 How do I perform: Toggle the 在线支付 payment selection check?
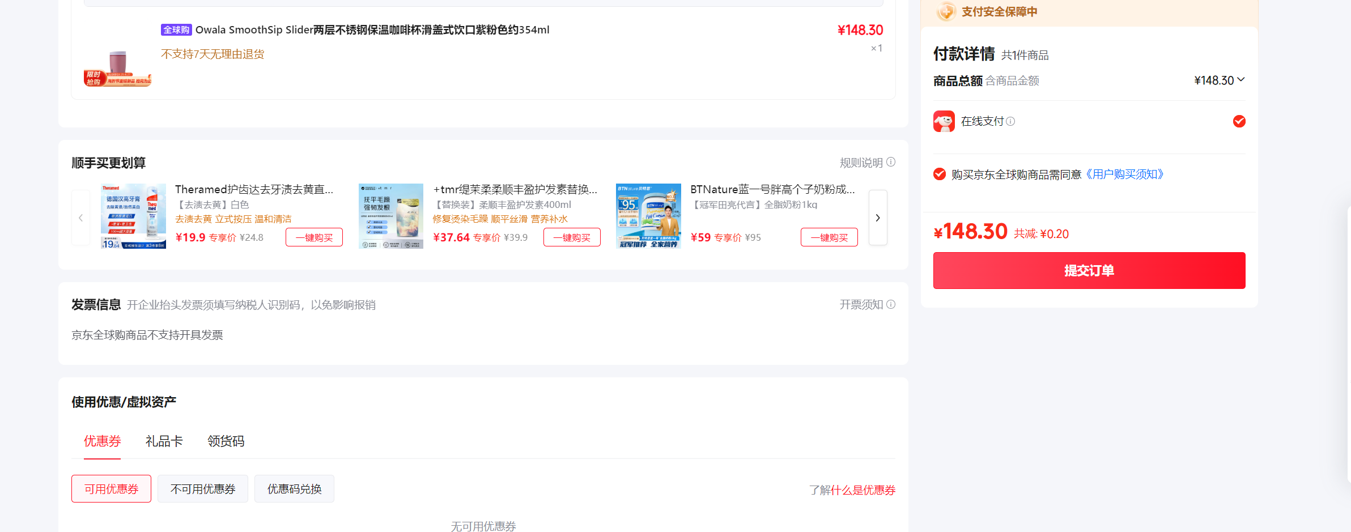1239,121
